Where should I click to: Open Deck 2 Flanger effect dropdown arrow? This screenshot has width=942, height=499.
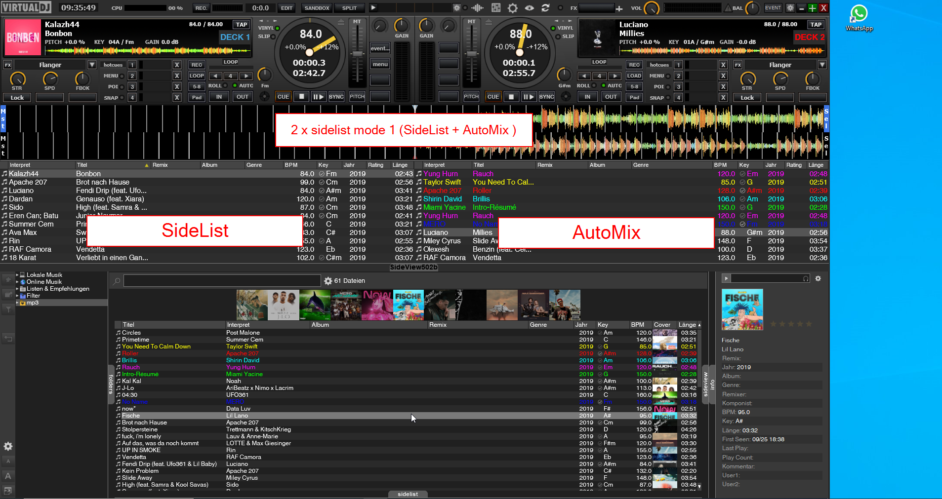[822, 65]
